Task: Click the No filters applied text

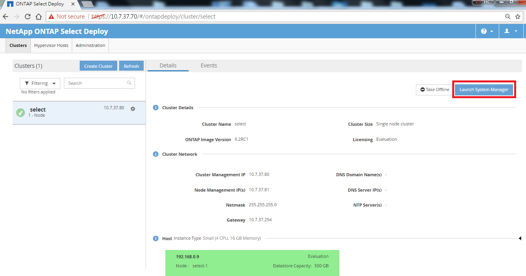Action: (x=38, y=92)
